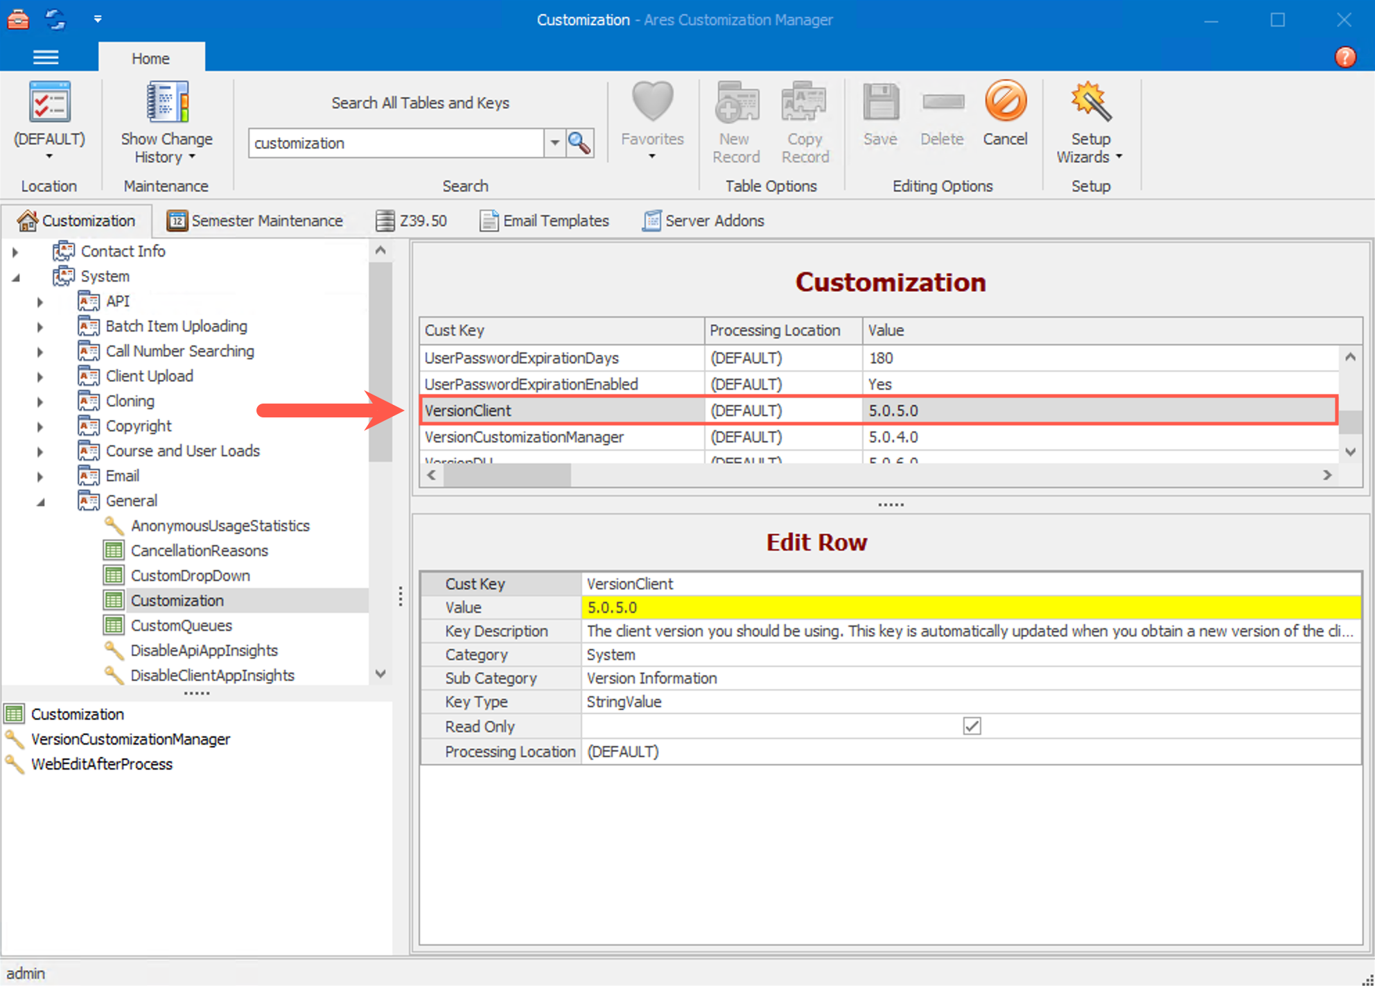The image size is (1375, 986).
Task: Open the Server Addons tab
Action: point(703,220)
